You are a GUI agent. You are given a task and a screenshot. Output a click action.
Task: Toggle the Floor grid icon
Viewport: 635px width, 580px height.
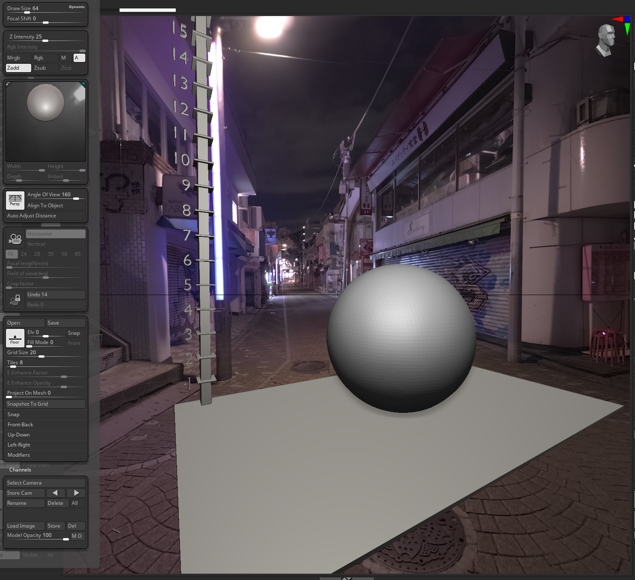15,338
